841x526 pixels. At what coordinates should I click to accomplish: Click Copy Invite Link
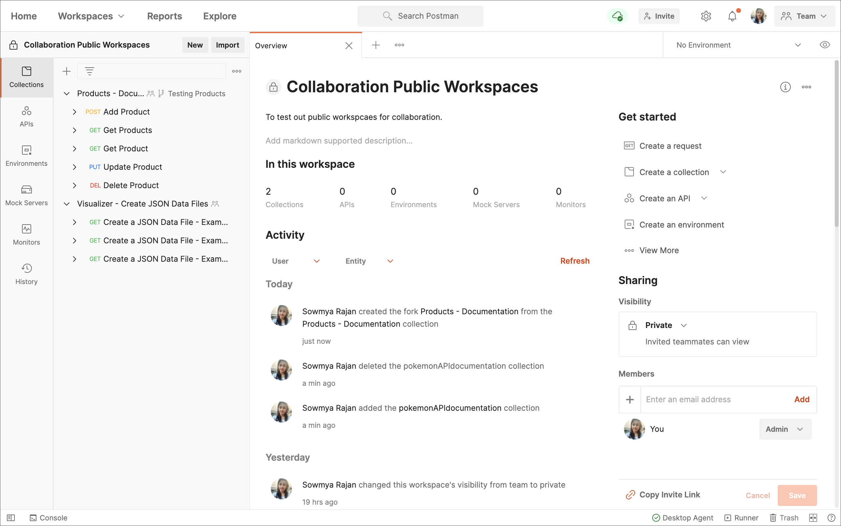pyautogui.click(x=662, y=495)
